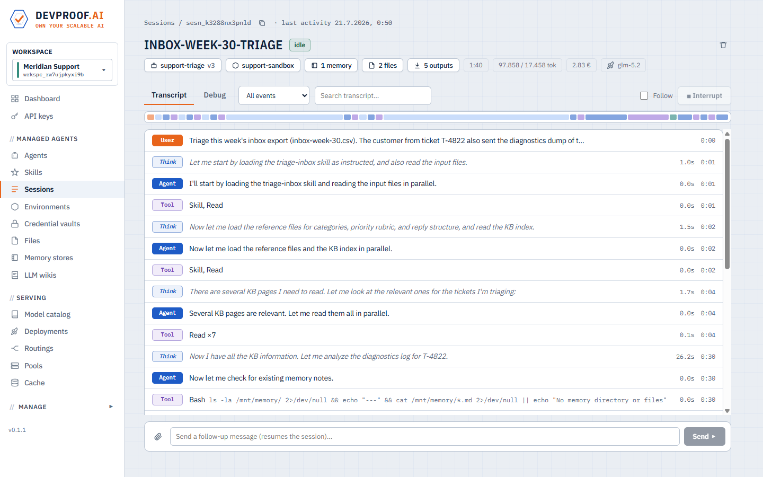Click the 1:40 duration chip
This screenshot has height=477, width=763.
(x=476, y=65)
